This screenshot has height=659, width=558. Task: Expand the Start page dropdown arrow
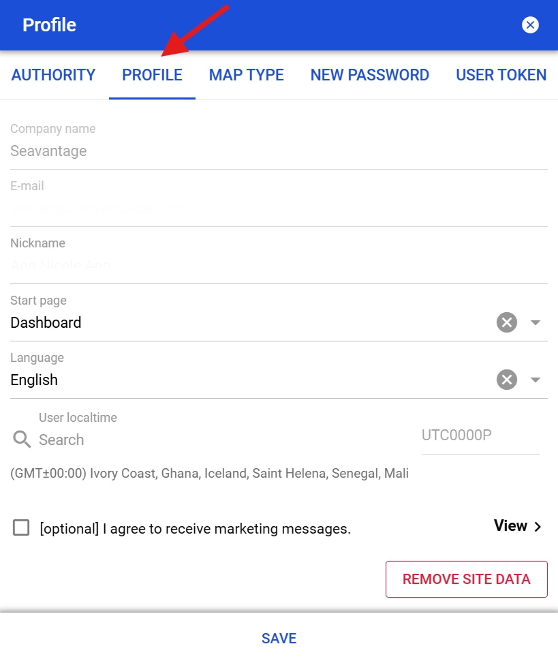click(x=536, y=322)
